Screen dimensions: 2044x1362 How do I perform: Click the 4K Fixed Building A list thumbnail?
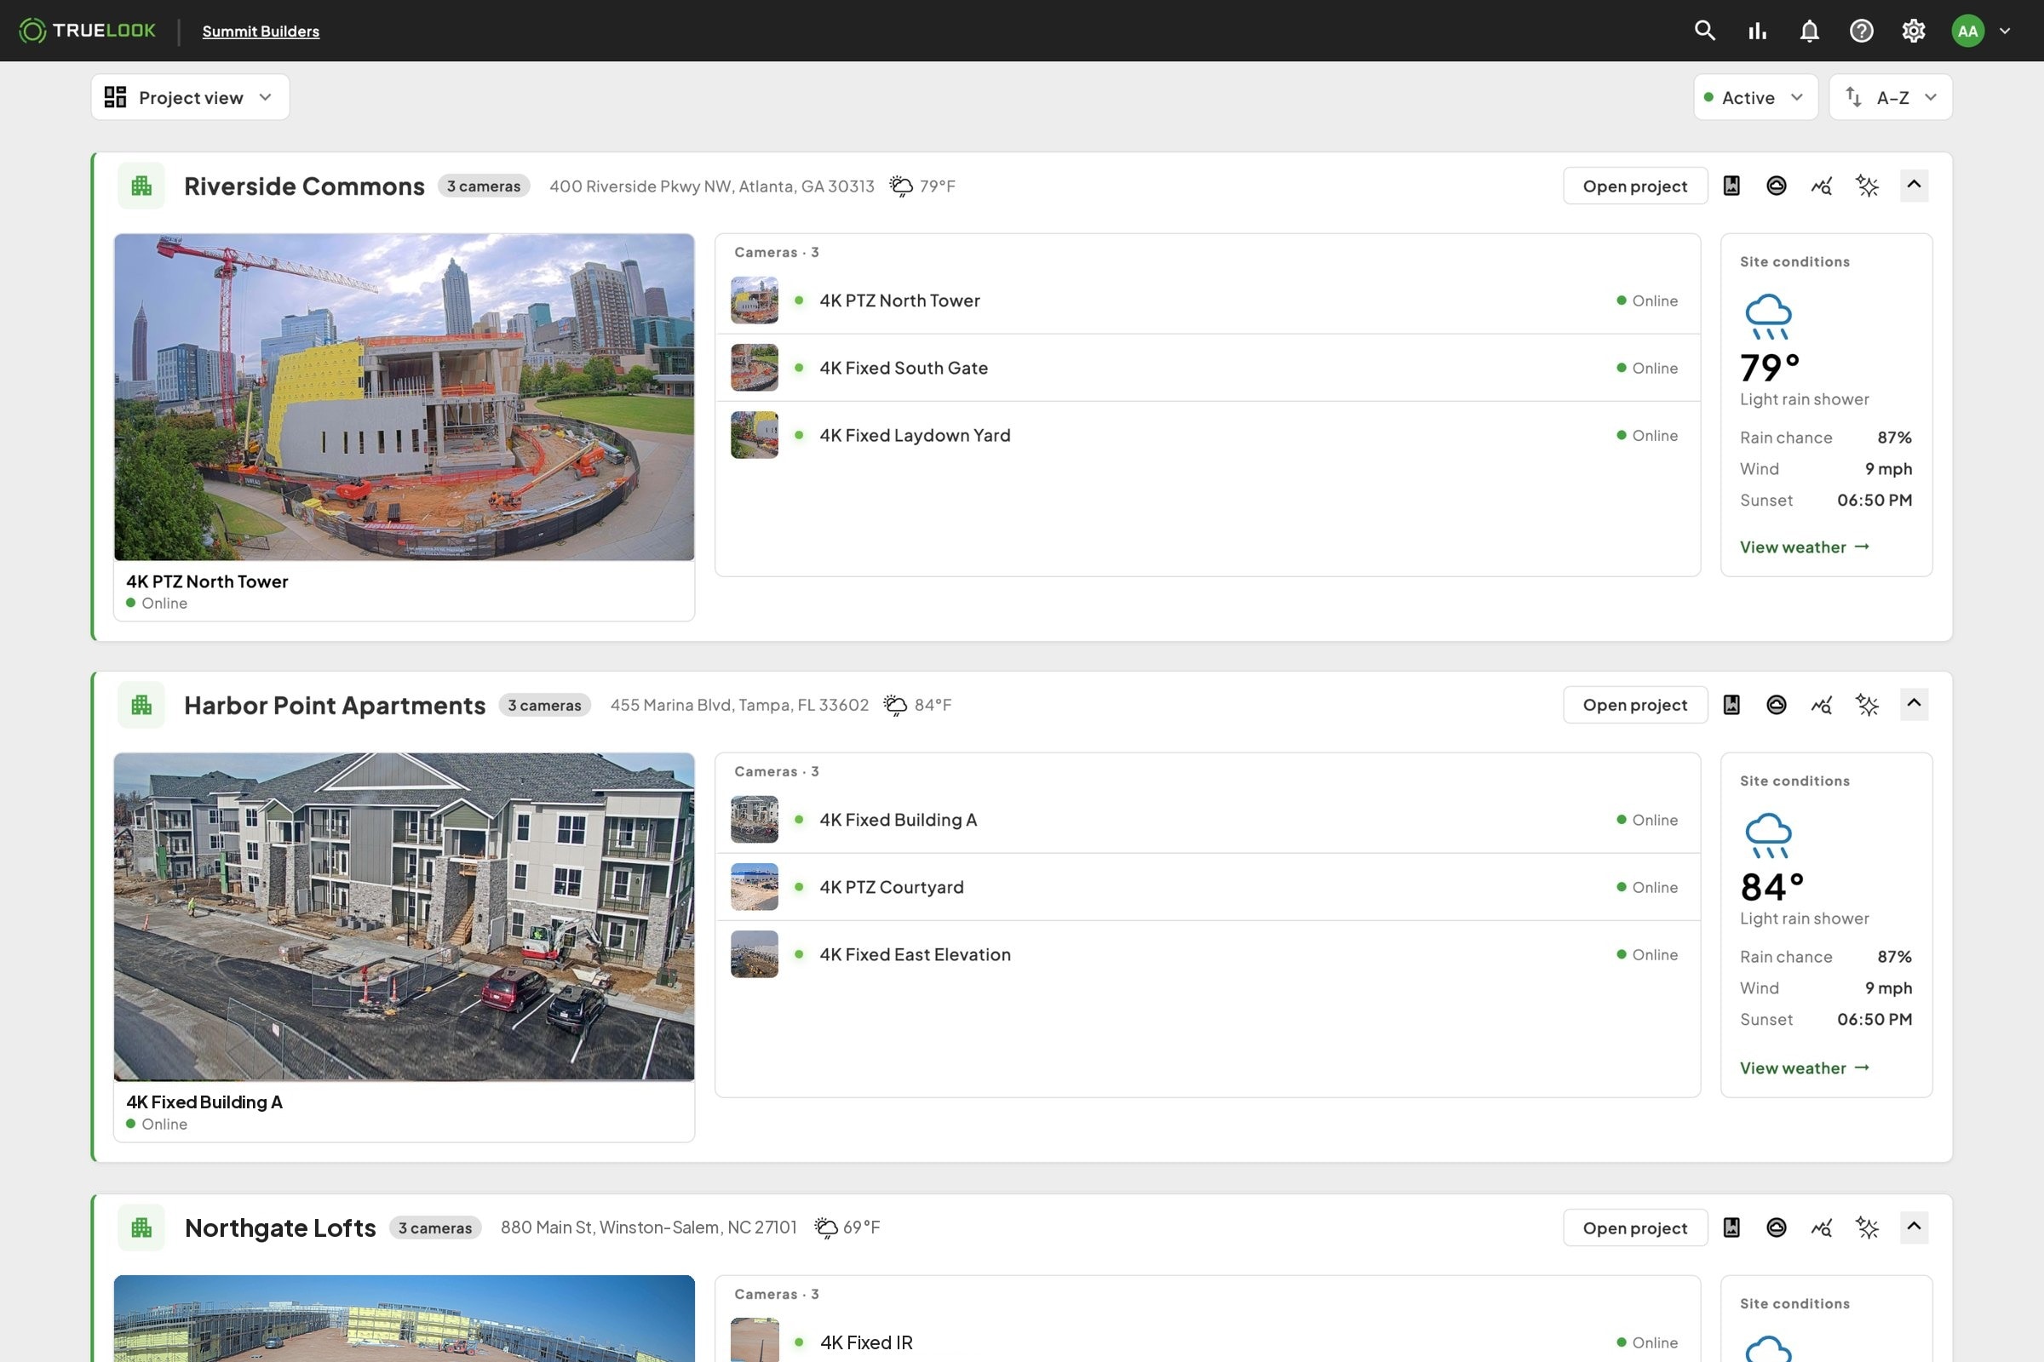coord(755,820)
